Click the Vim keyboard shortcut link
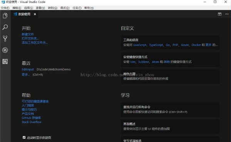Viewport: 231px width, 142px height. [x=133, y=62]
